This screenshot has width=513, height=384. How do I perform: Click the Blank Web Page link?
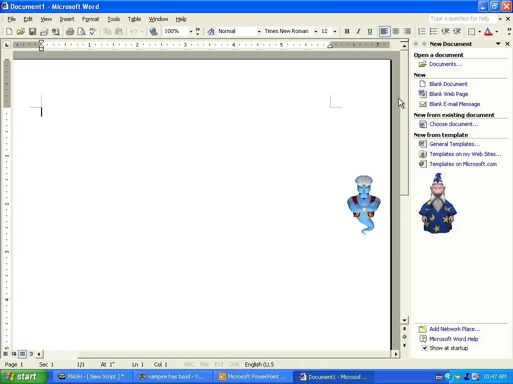[x=448, y=94]
